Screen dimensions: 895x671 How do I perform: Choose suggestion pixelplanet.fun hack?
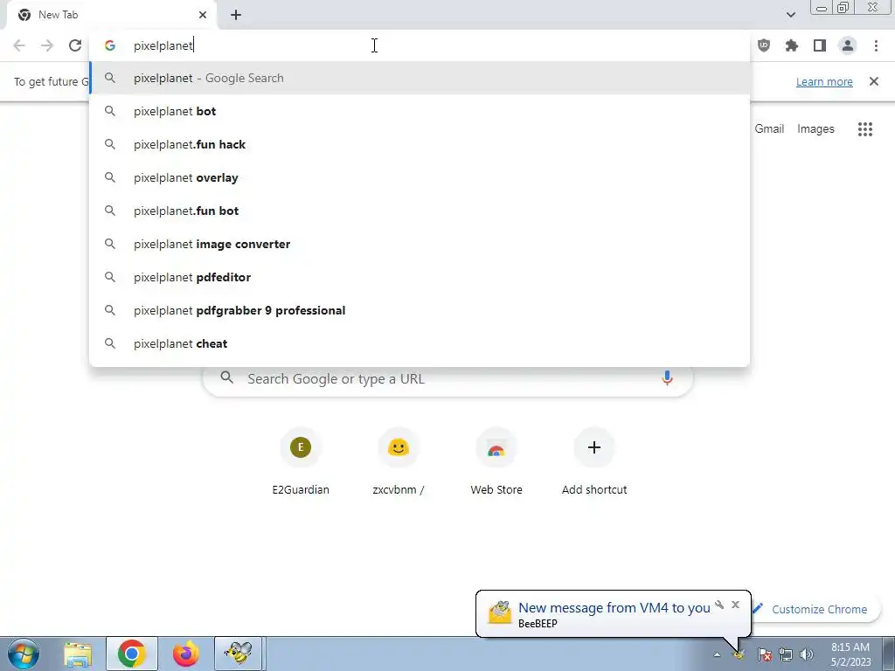coord(420,144)
